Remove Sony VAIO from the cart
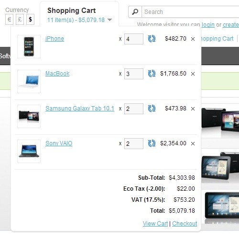The height and width of the screenshot is (239, 239). [193, 143]
